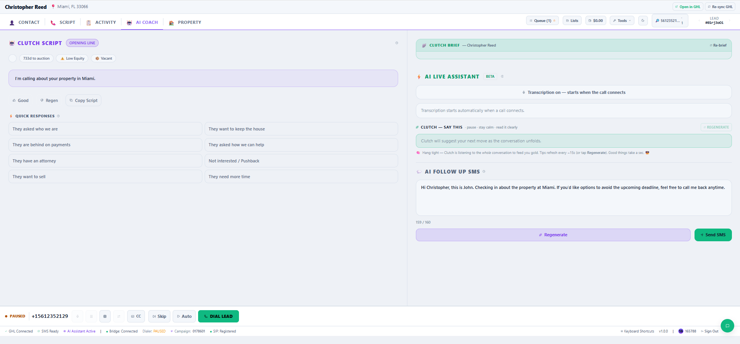Go to the ACTIVITY tab

[x=101, y=22]
